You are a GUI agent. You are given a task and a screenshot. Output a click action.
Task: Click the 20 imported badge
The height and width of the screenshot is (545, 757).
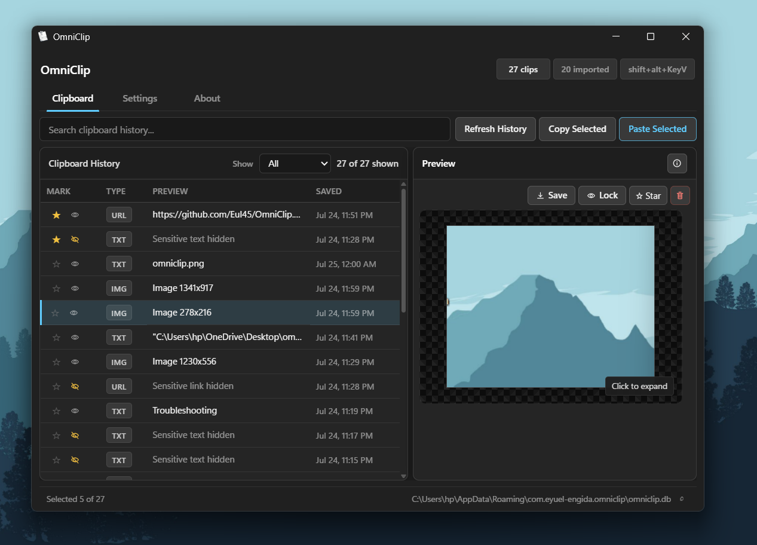(x=585, y=69)
